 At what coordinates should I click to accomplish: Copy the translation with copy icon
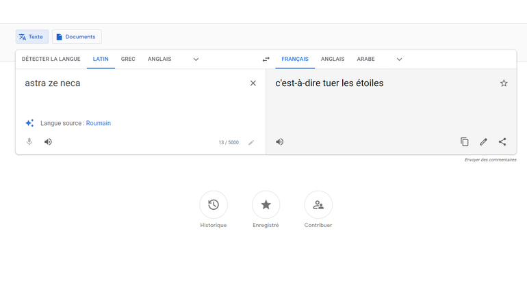click(x=464, y=142)
